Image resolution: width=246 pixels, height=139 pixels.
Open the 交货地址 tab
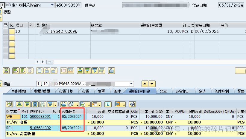point(183,91)
